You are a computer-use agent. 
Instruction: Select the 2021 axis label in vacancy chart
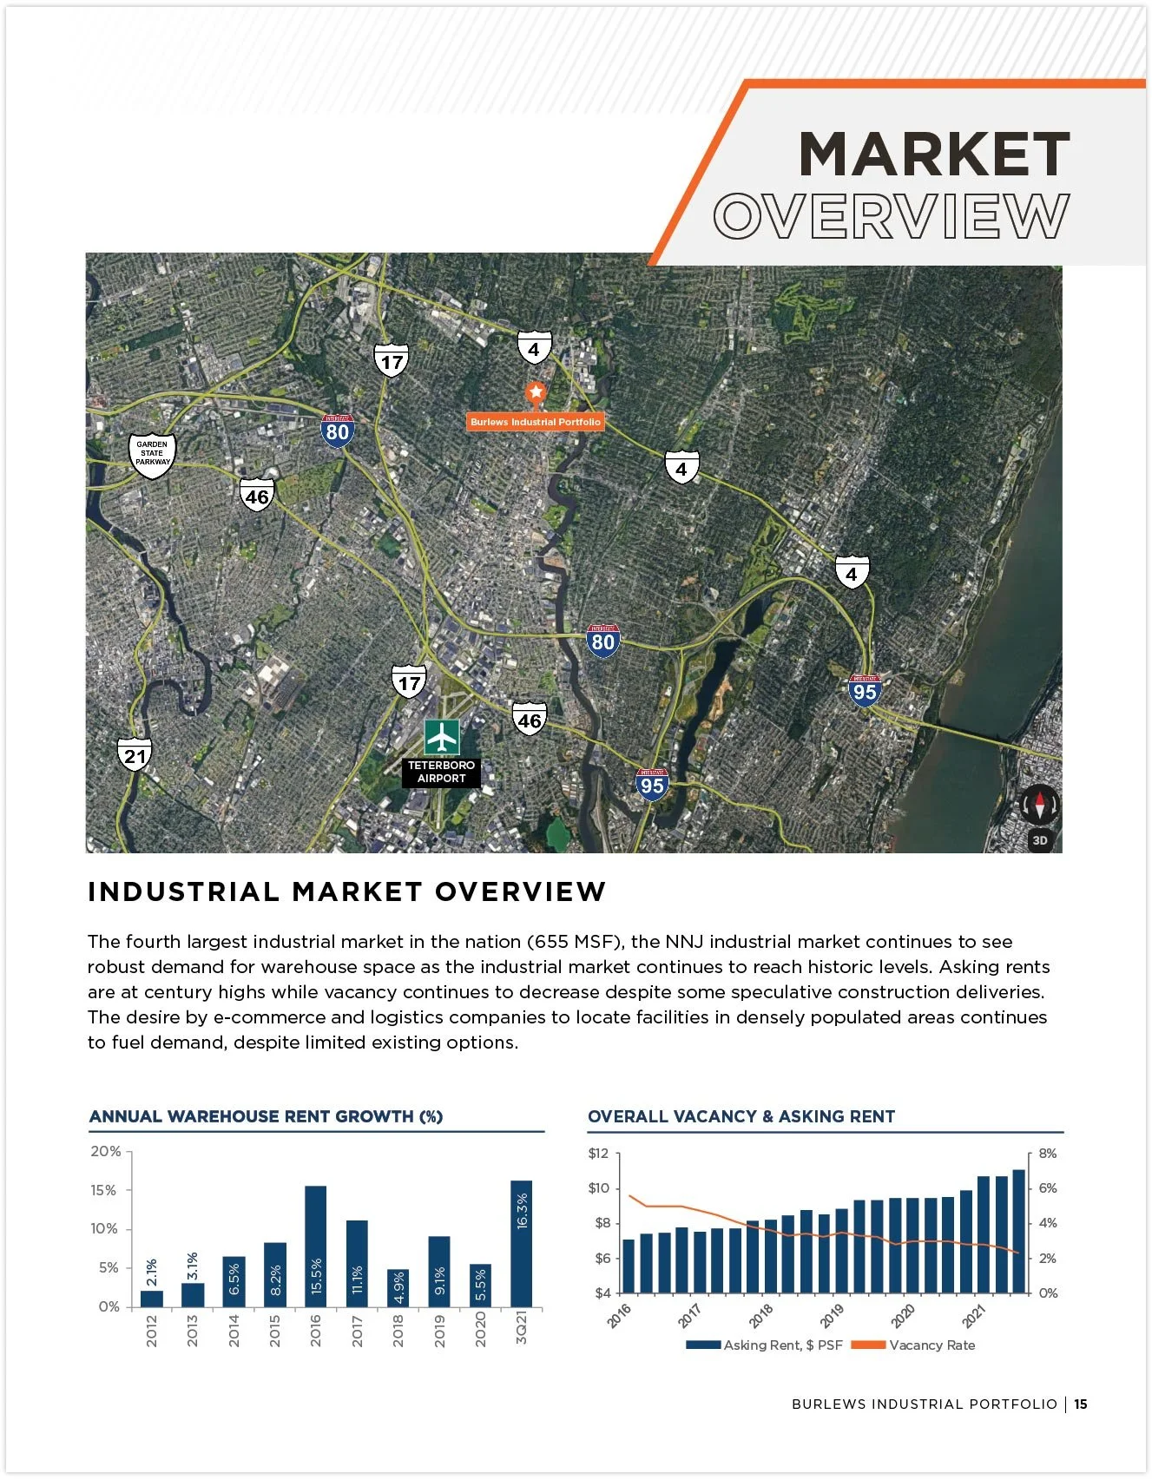click(973, 1316)
